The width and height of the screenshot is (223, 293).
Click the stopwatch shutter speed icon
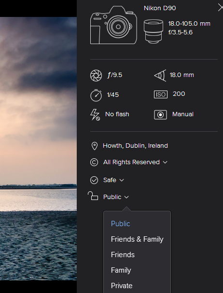96,95
